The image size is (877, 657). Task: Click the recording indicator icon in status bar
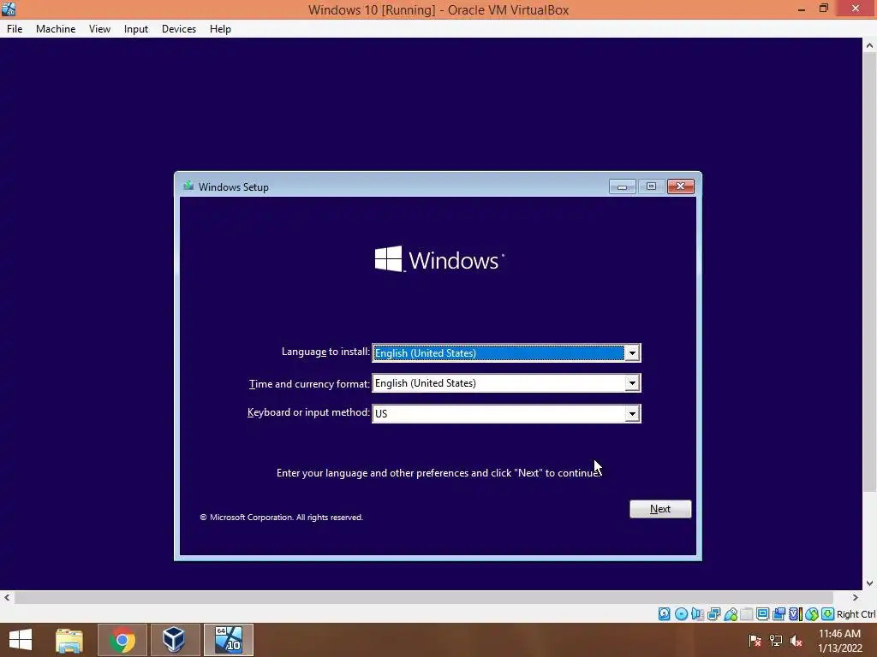click(x=779, y=614)
